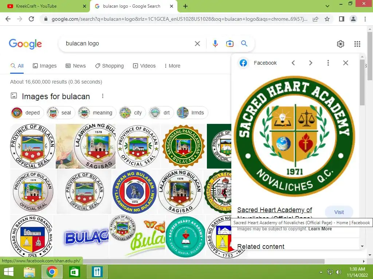The width and height of the screenshot is (373, 279).
Task: Start voice search with microphone icon
Action: 215,44
